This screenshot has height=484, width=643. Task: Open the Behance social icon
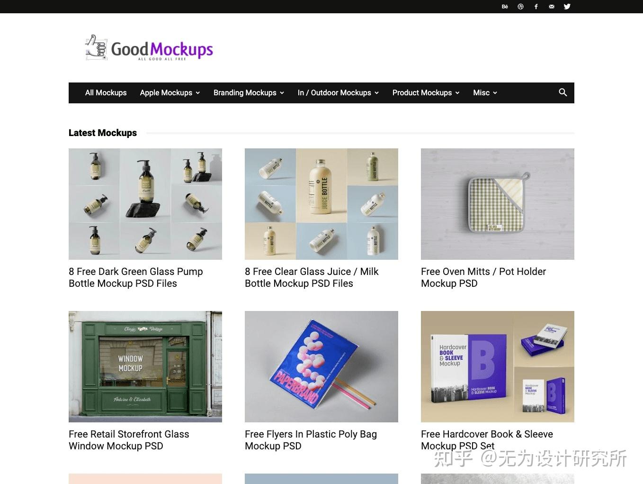coord(505,7)
